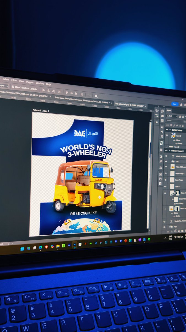Select the Shape 3 layer mask thumbnail
This screenshot has width=186, height=332.
coord(177,193)
